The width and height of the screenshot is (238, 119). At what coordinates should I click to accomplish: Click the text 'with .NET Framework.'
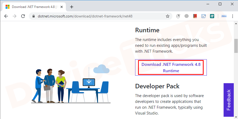[x=154, y=51]
